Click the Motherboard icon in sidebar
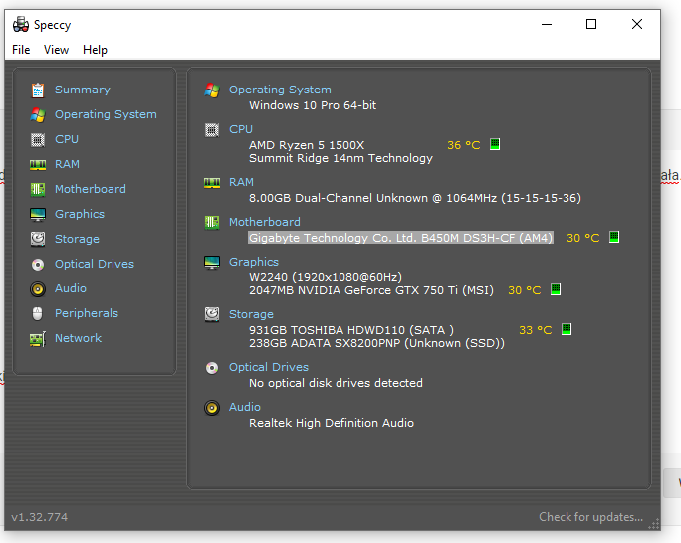Screen dimensions: 681x543 click(x=38, y=190)
